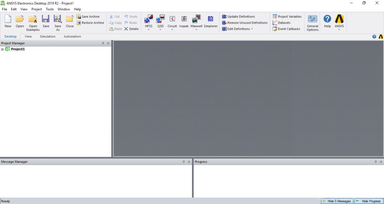The height and width of the screenshot is (204, 384).
Task: Open the Edit menu
Action: click(14, 9)
